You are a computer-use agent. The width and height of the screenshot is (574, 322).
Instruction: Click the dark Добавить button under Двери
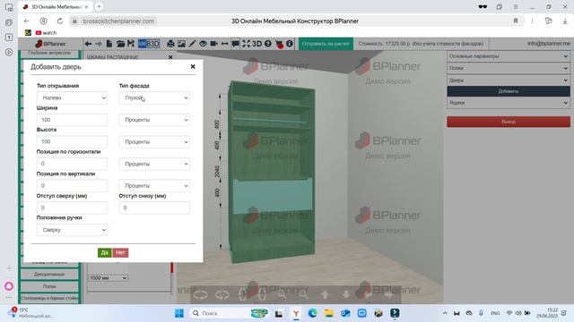[x=509, y=91]
